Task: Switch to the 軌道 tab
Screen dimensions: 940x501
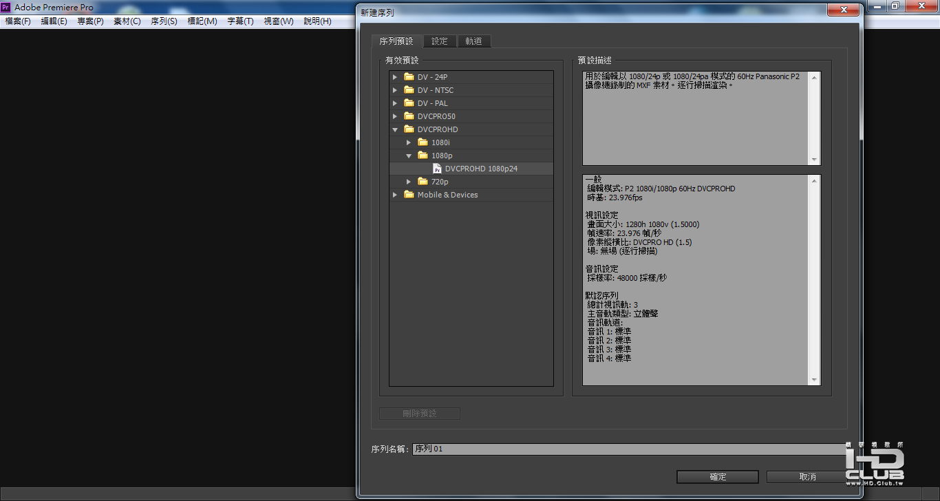Action: click(473, 41)
